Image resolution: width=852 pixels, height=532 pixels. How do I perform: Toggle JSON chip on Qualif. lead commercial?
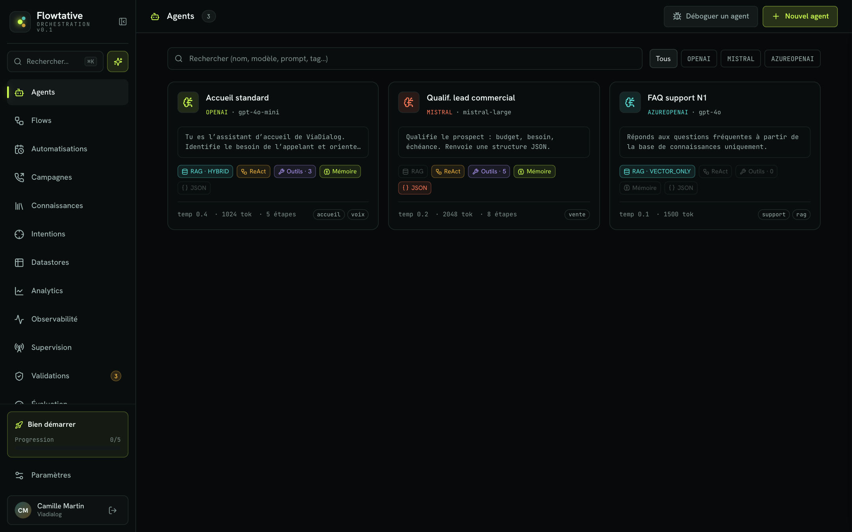[415, 188]
